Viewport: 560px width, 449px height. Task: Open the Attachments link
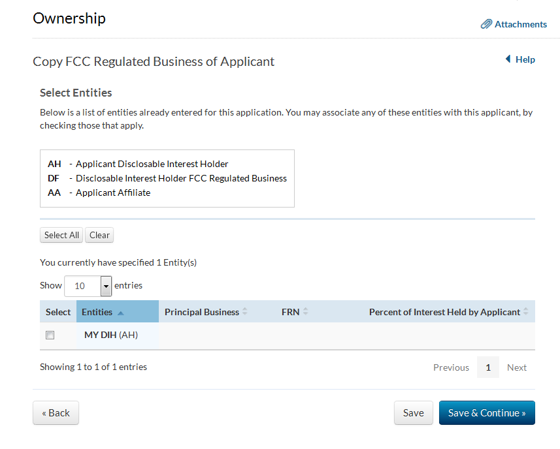[x=520, y=24]
